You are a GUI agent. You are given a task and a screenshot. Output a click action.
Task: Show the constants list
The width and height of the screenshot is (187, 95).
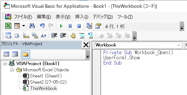point(17,36)
